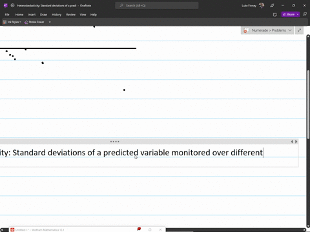Click the note container drag handle dots

115,142
